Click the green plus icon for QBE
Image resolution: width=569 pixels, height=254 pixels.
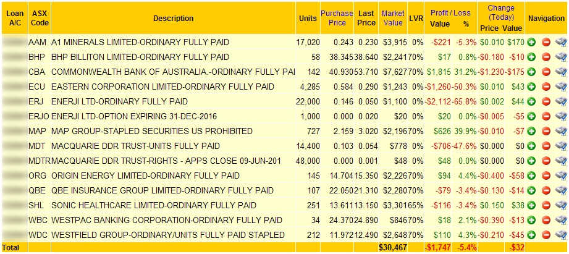click(531, 190)
